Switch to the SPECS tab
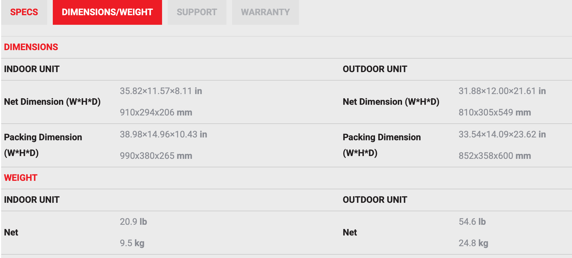 24,12
